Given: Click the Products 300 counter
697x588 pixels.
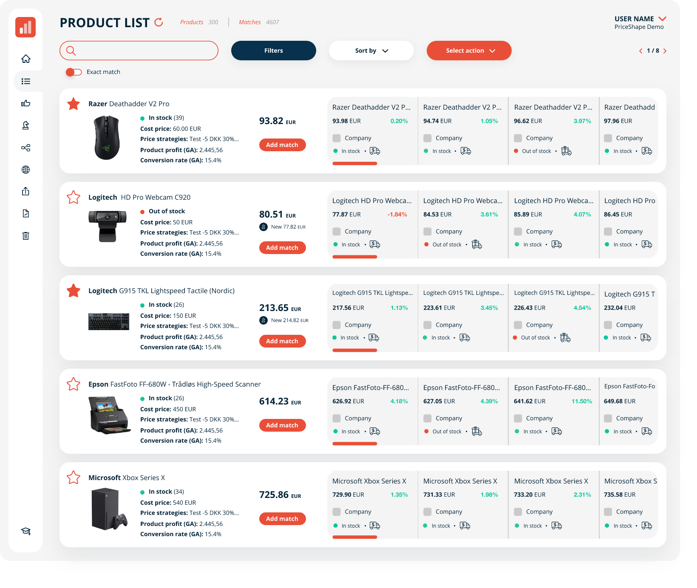Looking at the screenshot, I should [x=199, y=22].
